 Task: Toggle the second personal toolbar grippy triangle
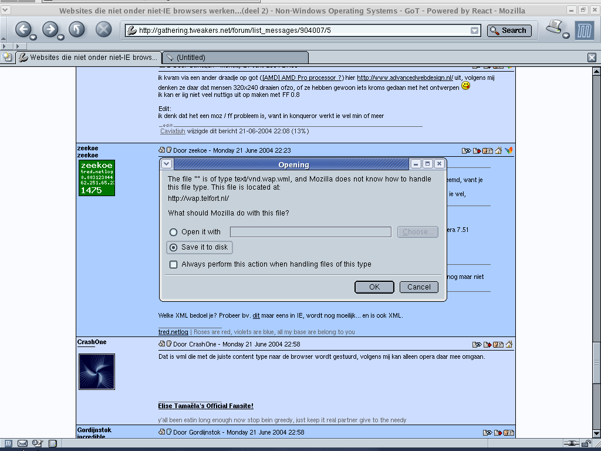click(x=18, y=46)
